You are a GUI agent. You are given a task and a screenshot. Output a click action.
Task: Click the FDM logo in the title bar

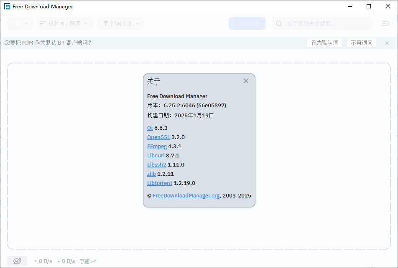6,6
